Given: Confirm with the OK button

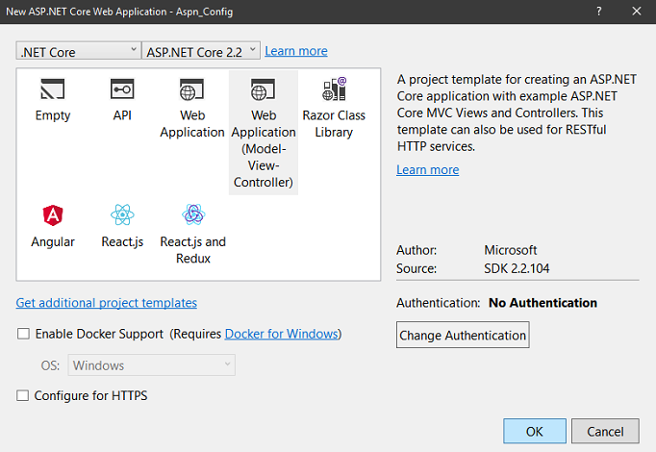Looking at the screenshot, I should pyautogui.click(x=535, y=431).
